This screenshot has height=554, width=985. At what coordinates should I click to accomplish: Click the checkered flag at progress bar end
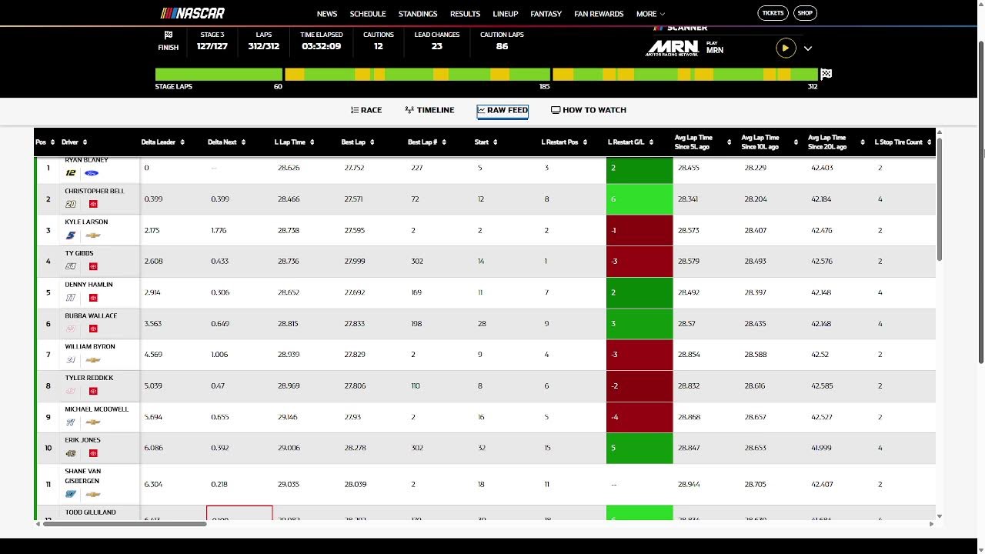[826, 74]
